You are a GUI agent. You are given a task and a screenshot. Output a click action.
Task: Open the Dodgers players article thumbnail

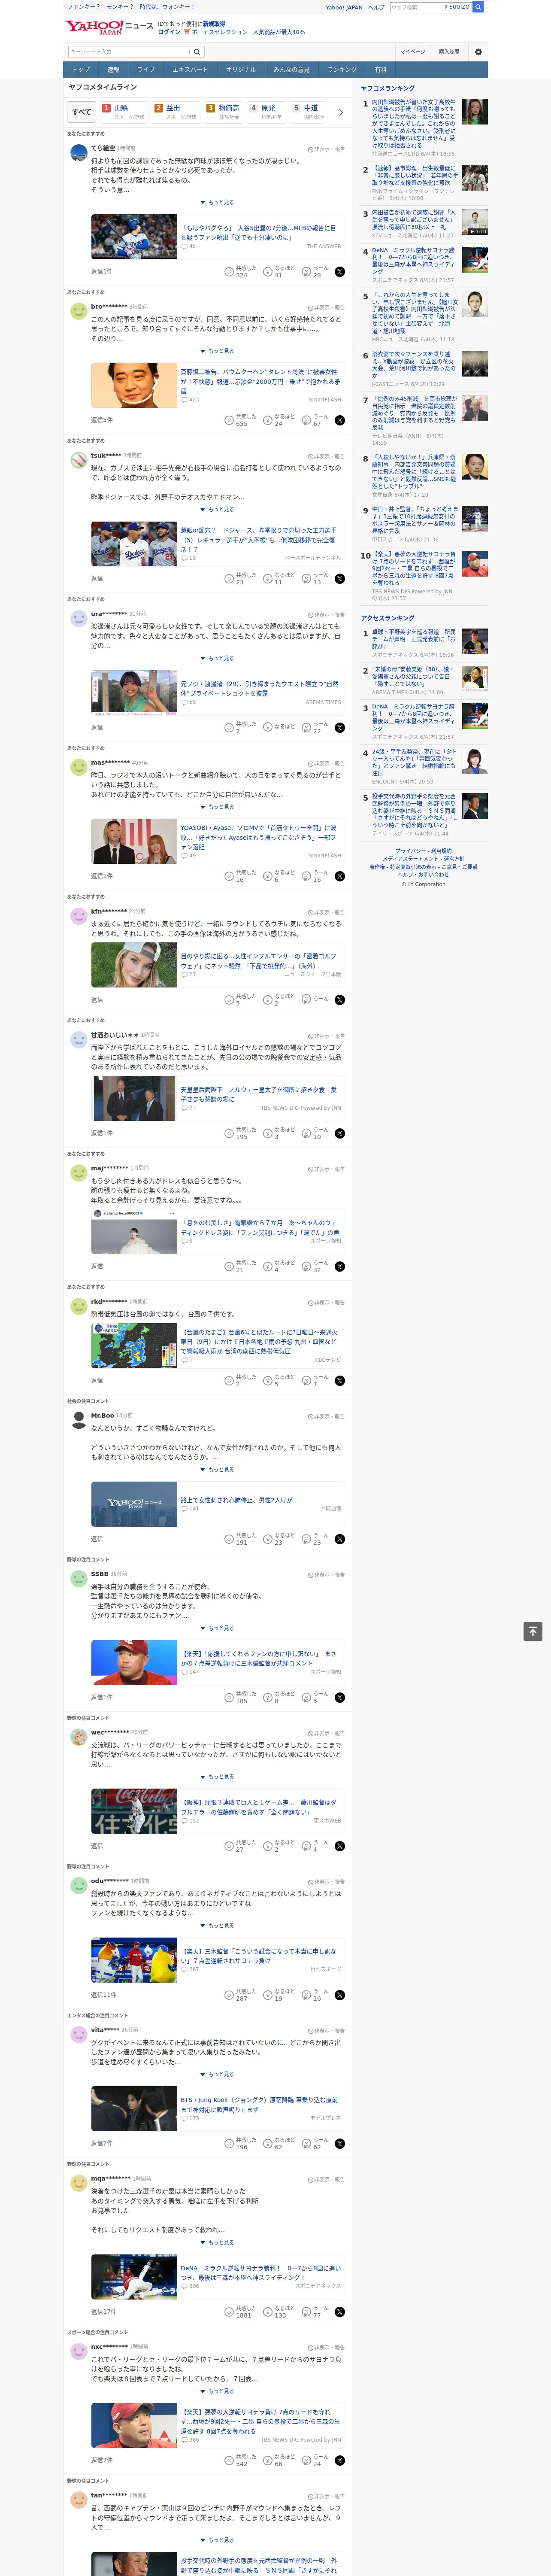point(134,543)
